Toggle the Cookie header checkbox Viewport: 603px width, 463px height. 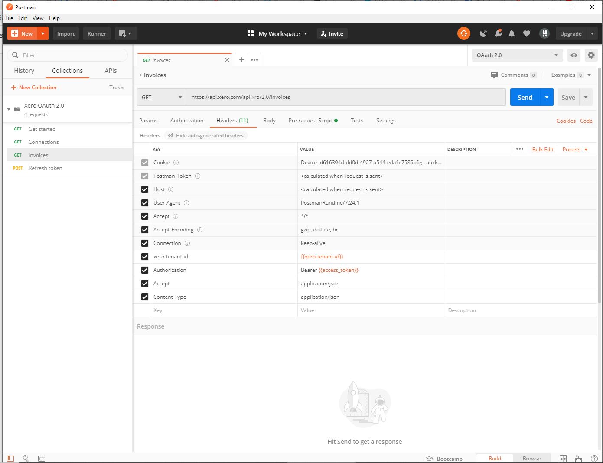click(x=145, y=163)
